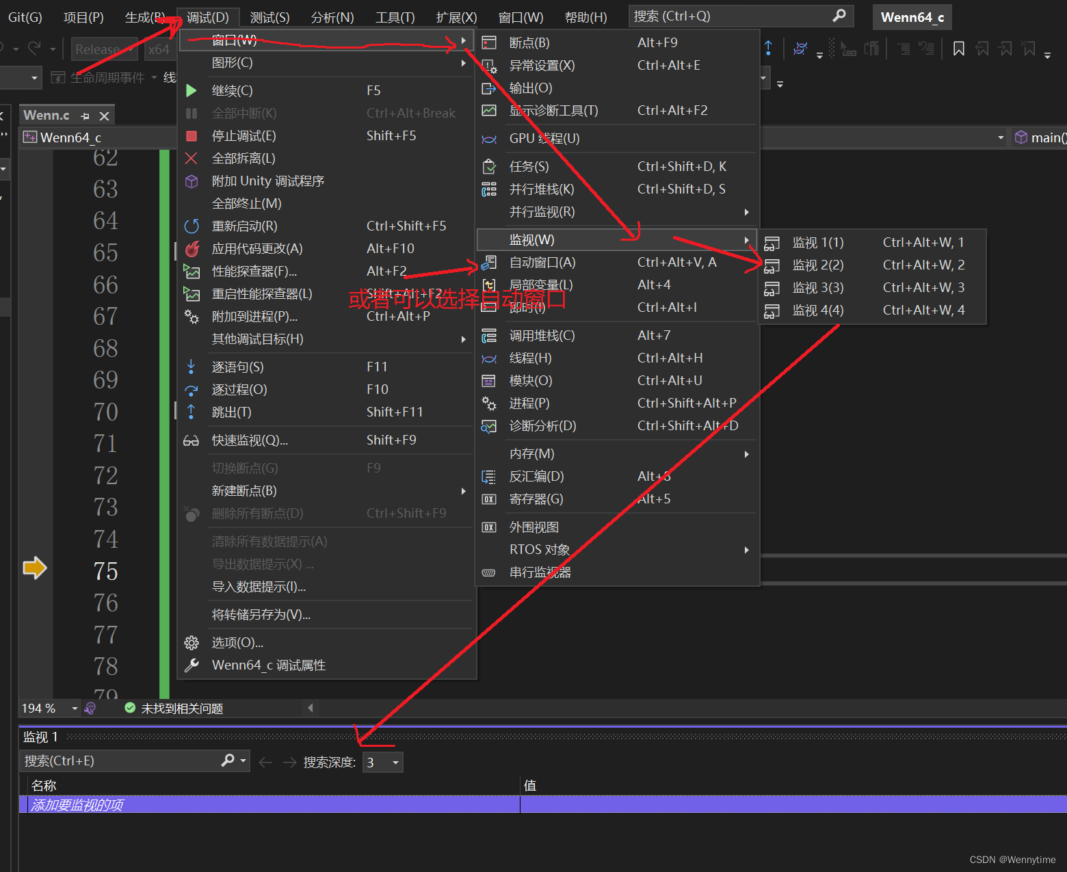The width and height of the screenshot is (1067, 872).
Task: Click the Output (输出) window icon
Action: coord(489,88)
